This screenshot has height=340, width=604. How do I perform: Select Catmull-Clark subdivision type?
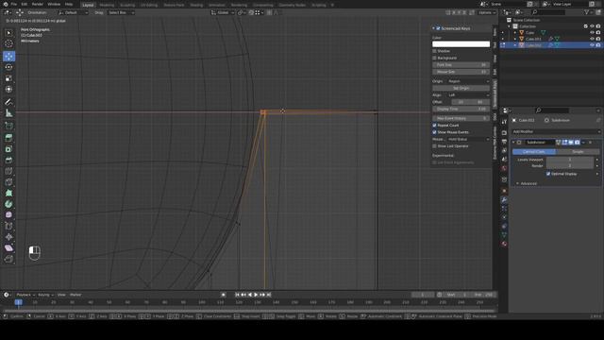tap(534, 152)
